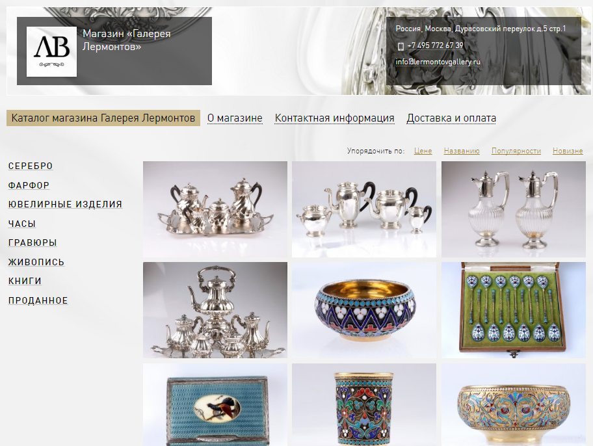Screen dimensions: 593x446
Task: Open the Серебро category
Action: click(31, 166)
